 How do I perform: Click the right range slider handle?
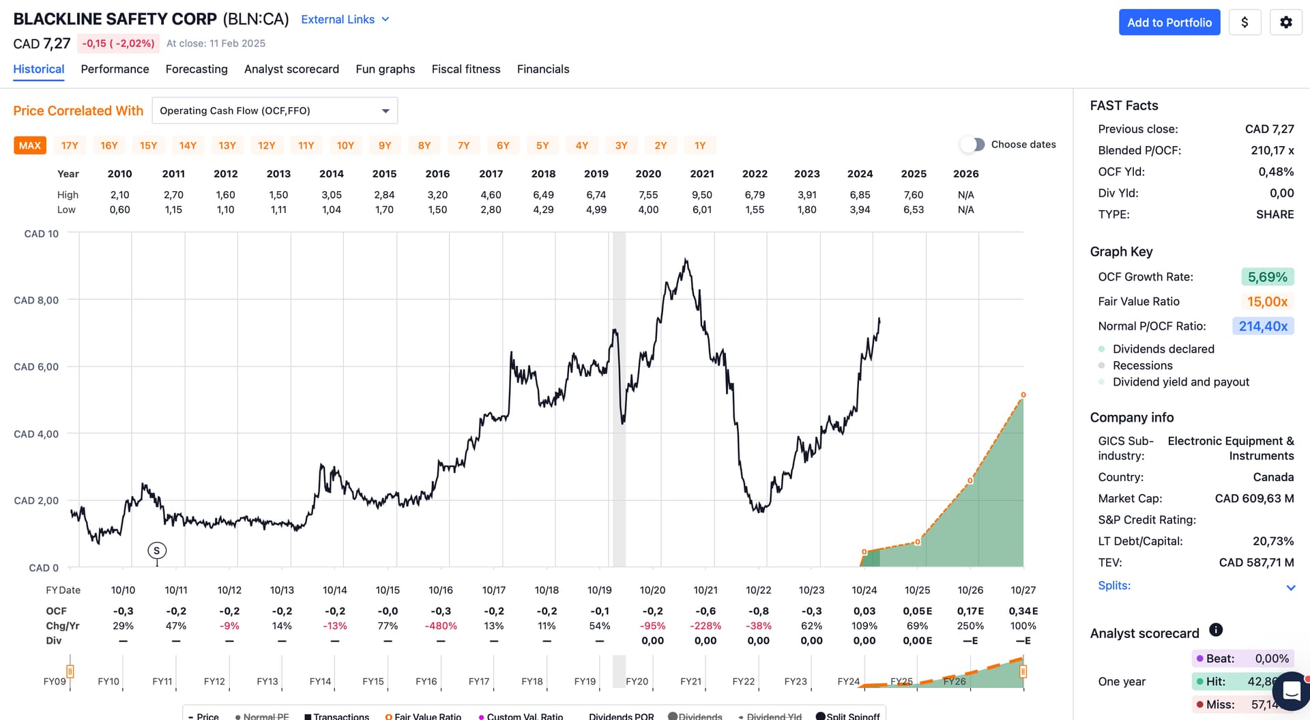(1023, 672)
